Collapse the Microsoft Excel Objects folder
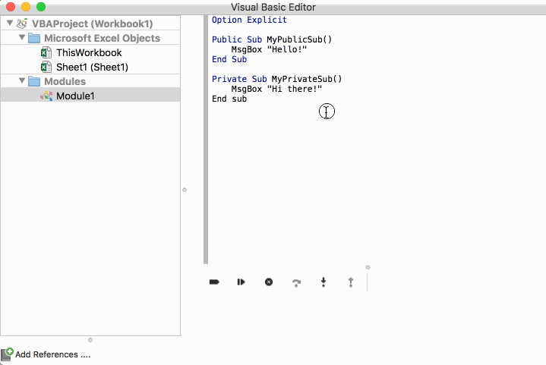546x365 pixels. click(22, 37)
